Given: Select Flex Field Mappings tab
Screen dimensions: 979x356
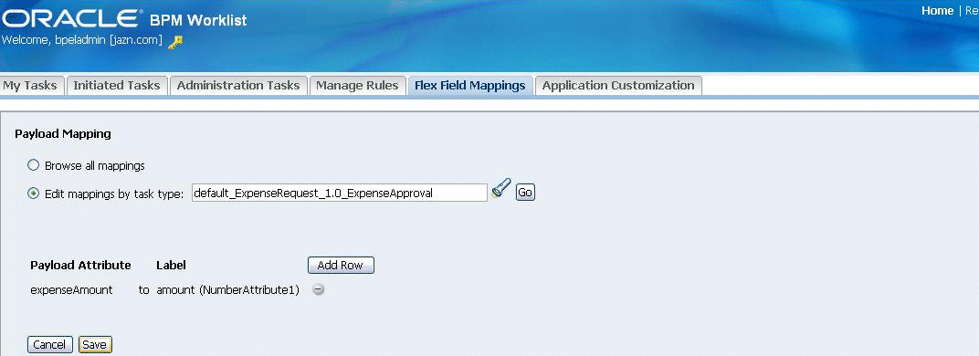Looking at the screenshot, I should tap(470, 86).
